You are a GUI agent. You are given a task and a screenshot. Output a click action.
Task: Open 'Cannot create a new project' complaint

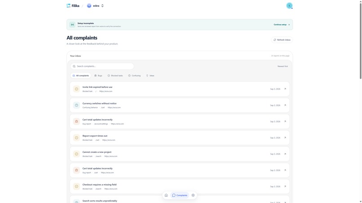click(180, 154)
